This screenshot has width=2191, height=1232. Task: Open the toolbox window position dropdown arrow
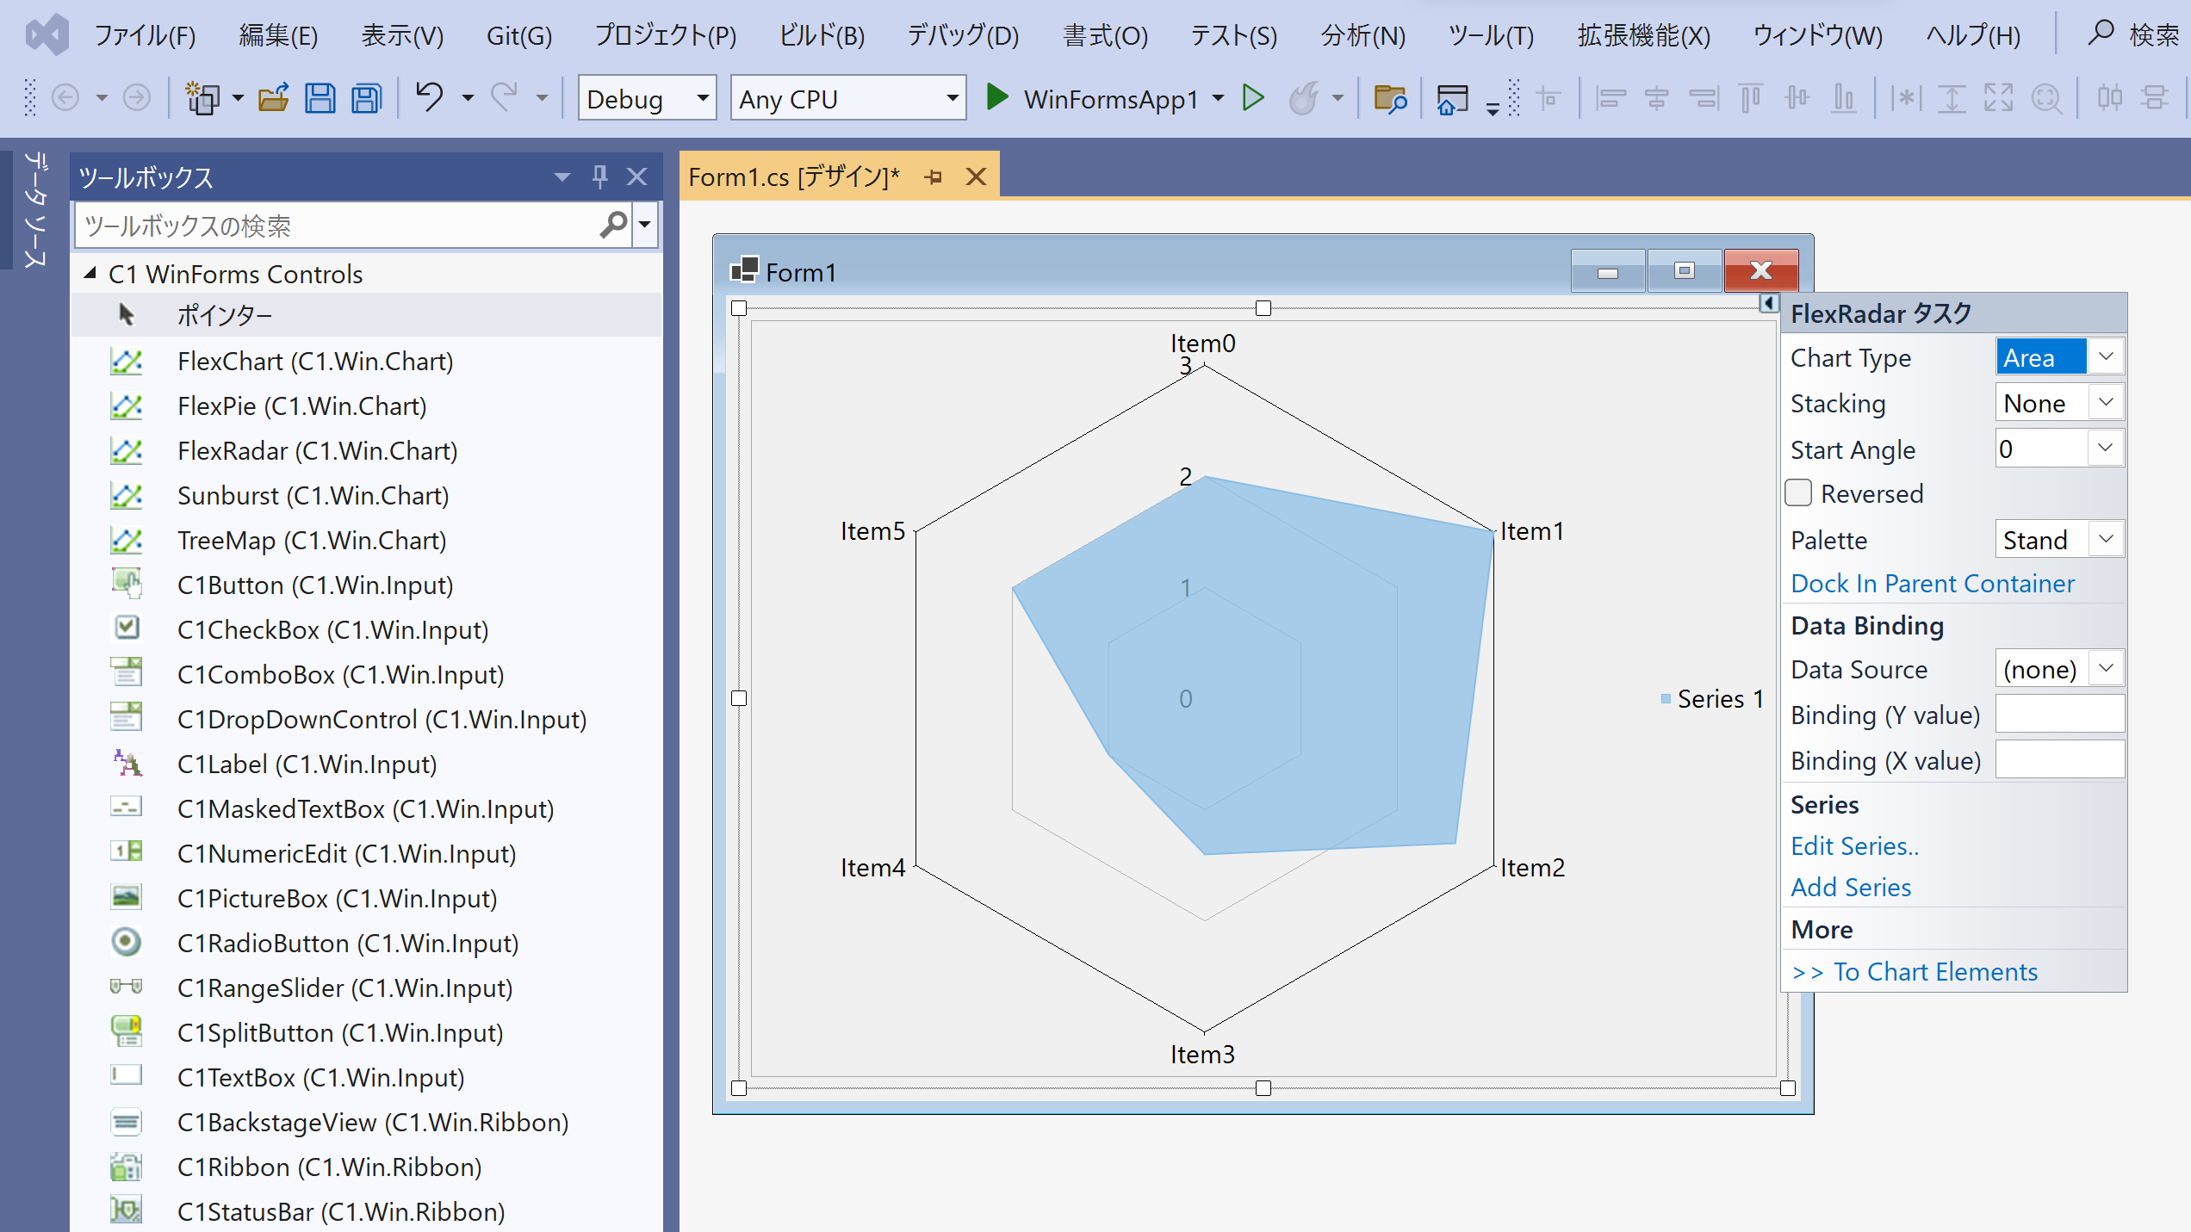[x=562, y=177]
